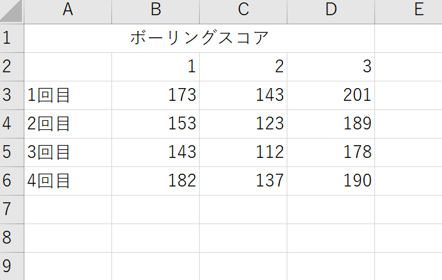Select the cell containing 1回目
The width and height of the screenshot is (442, 280).
68,95
